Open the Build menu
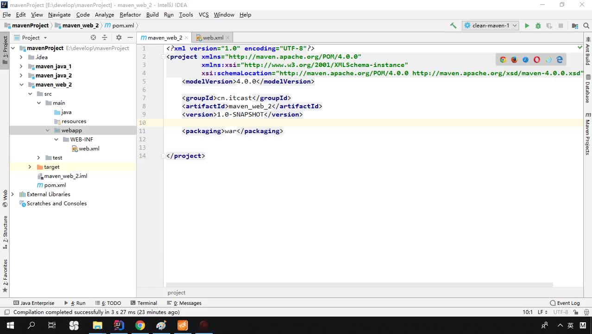This screenshot has height=334, width=592. [x=152, y=15]
